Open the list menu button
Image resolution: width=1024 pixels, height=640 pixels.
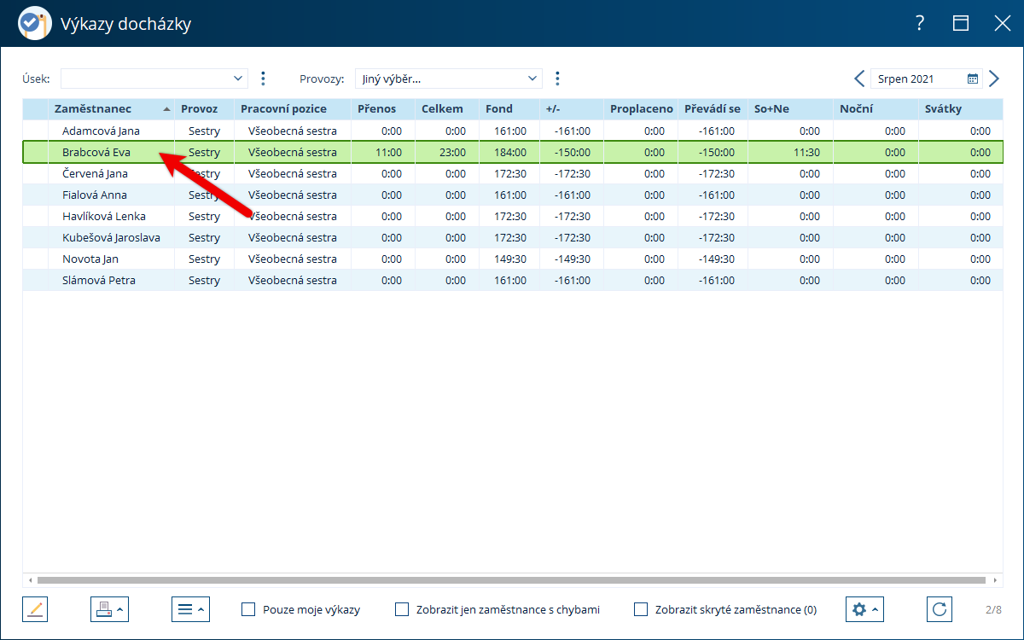click(x=190, y=609)
